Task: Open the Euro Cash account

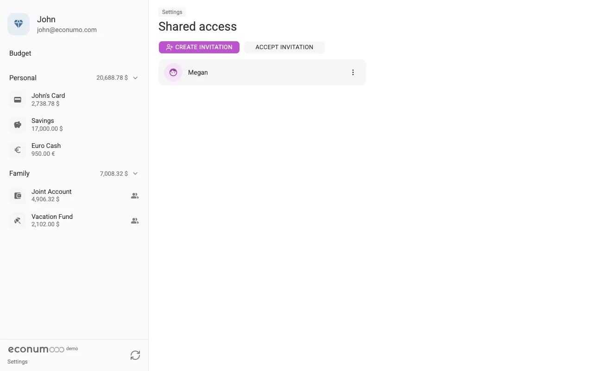Action: point(74,150)
